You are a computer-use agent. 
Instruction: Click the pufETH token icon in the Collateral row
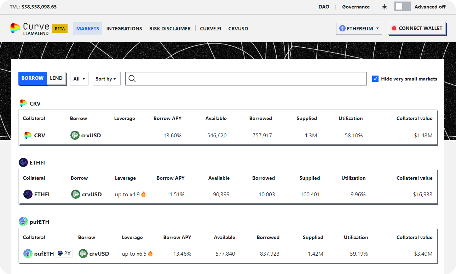click(x=28, y=254)
